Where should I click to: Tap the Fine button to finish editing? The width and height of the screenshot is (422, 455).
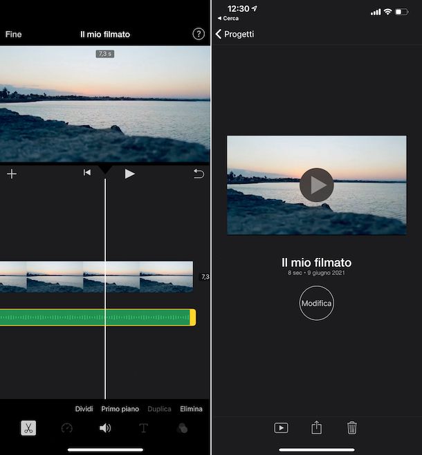[13, 35]
